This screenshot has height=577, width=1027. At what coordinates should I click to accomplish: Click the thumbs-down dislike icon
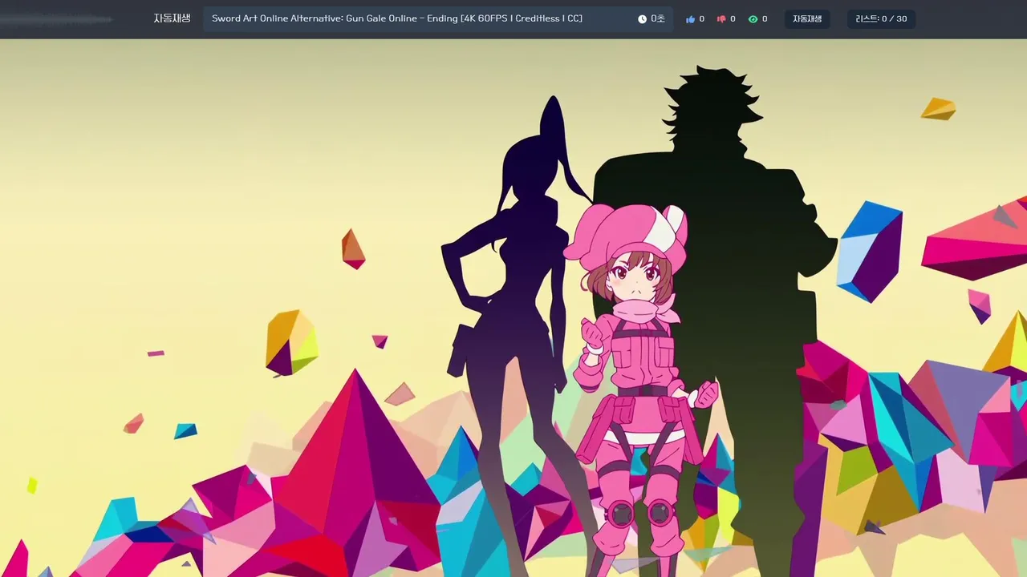click(x=721, y=19)
